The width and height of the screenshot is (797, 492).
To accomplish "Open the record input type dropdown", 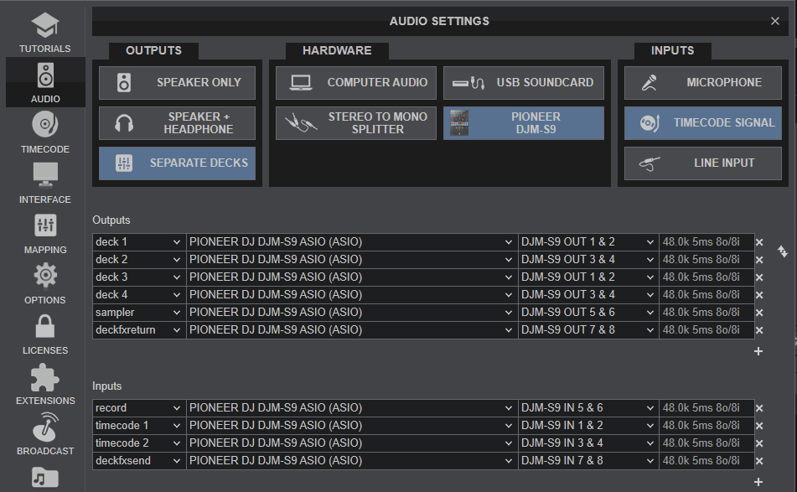I will pyautogui.click(x=139, y=407).
